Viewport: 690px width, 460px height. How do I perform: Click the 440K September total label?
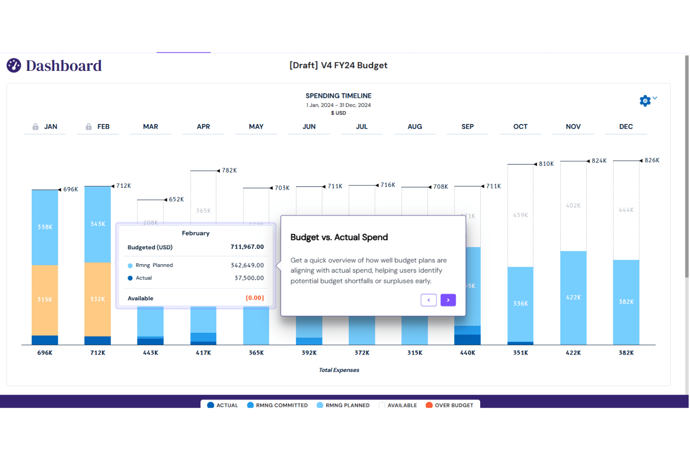pos(468,353)
